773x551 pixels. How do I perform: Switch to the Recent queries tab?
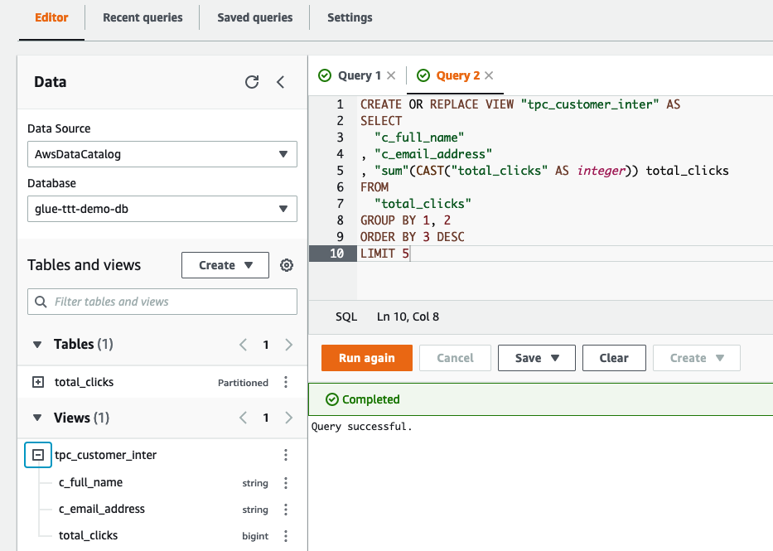point(143,17)
